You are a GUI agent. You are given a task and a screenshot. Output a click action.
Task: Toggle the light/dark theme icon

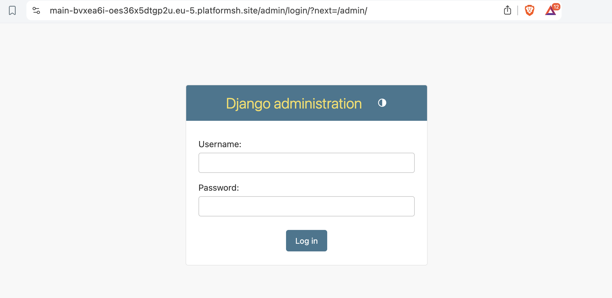click(x=382, y=103)
